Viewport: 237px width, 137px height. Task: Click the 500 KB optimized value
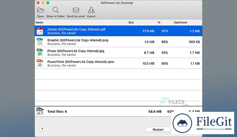[194, 42]
